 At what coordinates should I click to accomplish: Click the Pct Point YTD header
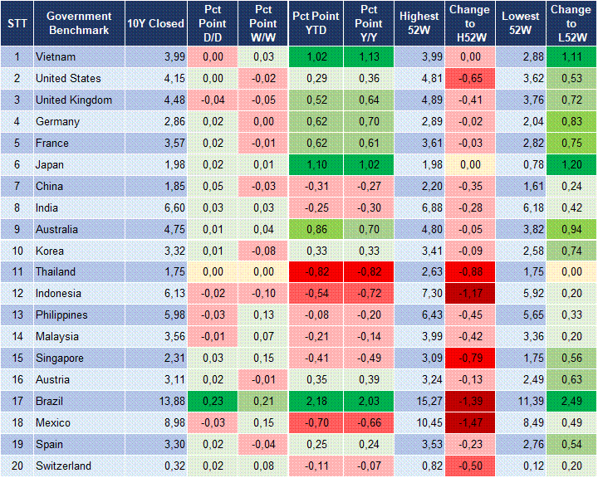[315, 23]
